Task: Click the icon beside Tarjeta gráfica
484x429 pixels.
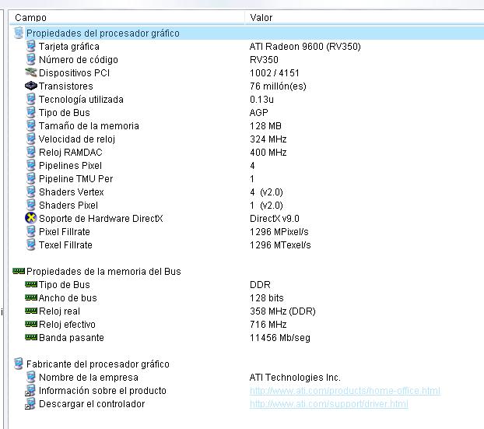Action: point(31,47)
